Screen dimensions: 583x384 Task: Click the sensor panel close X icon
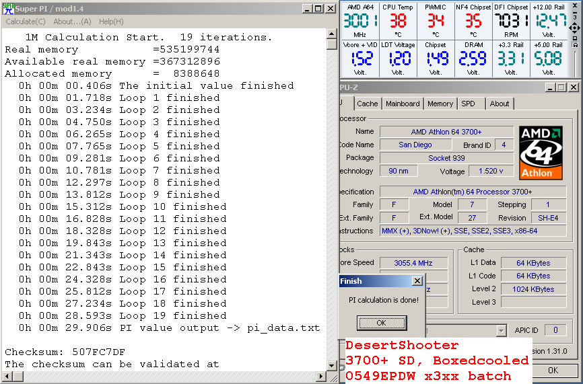point(576,6)
